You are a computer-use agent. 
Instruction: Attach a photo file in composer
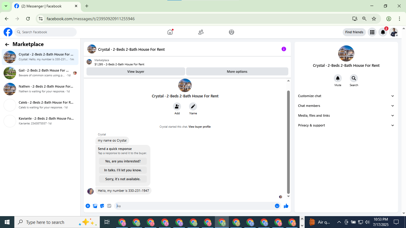coord(95,206)
